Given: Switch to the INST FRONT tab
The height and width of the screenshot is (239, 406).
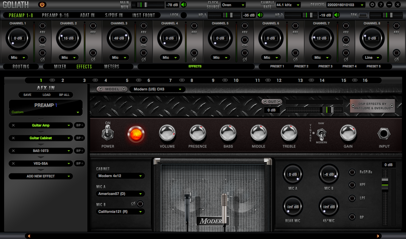Looking at the screenshot, I should pyautogui.click(x=144, y=15).
